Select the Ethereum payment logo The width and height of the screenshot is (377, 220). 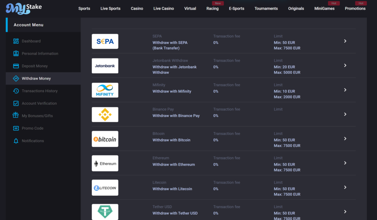pos(105,163)
